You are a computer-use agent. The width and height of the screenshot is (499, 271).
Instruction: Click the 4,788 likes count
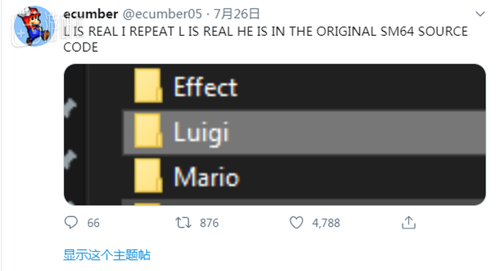[x=326, y=223]
